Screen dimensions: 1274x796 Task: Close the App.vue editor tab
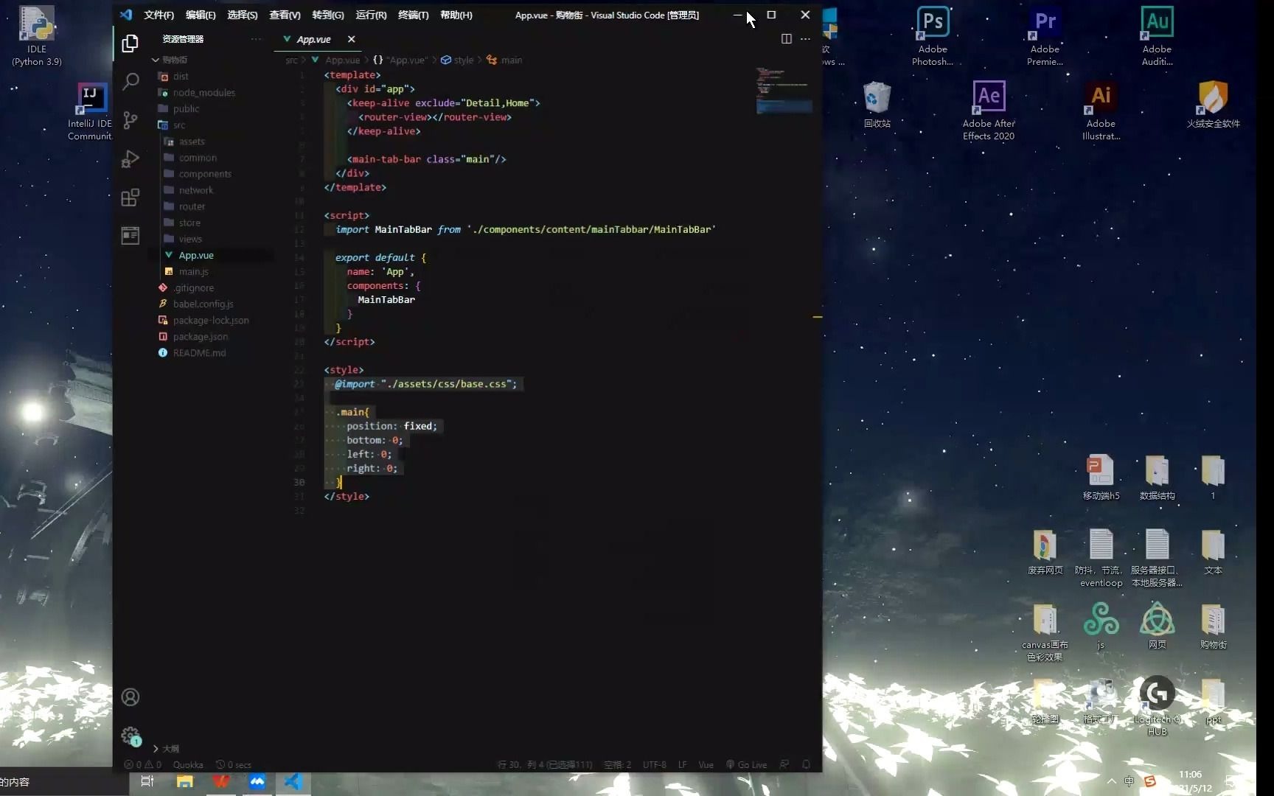coord(351,39)
